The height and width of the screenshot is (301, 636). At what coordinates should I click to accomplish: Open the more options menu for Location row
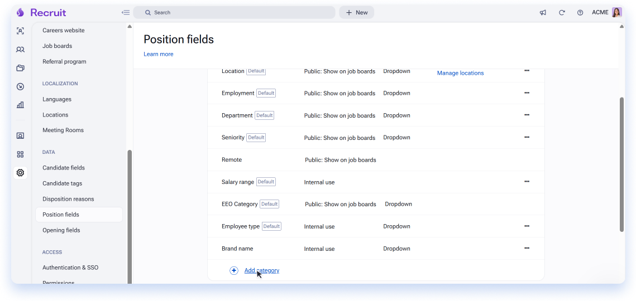point(527,70)
